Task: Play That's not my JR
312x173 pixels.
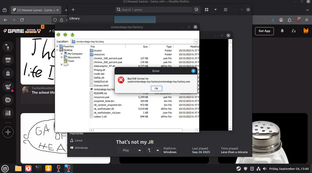Action: click(126, 150)
